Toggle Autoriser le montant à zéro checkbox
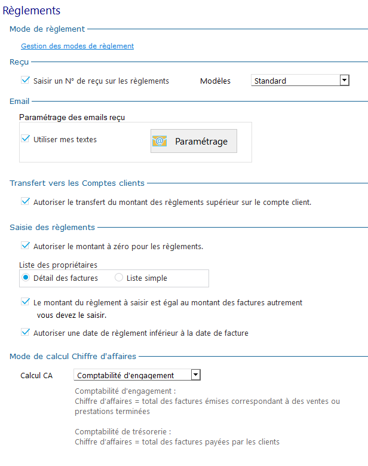Screen dimensions: 368x466 point(26,246)
